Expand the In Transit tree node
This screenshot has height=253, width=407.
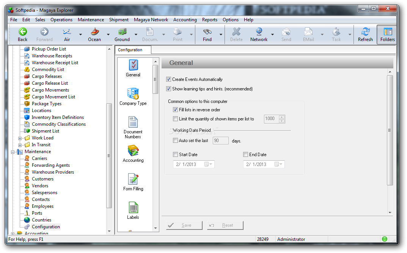pyautogui.click(x=20, y=145)
